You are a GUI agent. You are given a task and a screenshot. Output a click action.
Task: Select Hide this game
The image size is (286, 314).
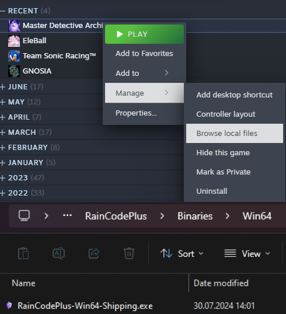point(235,152)
